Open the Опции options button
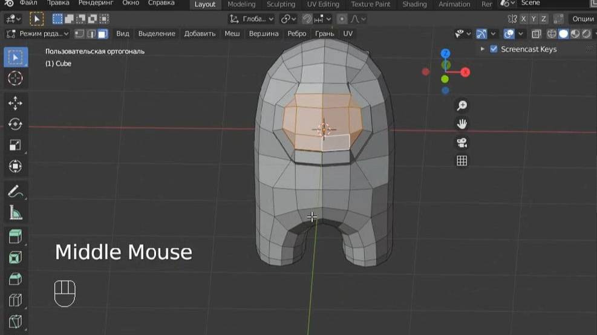Screen dimensions: 597x335 (582, 19)
